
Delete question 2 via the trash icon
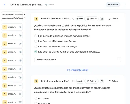tap(113, 81)
